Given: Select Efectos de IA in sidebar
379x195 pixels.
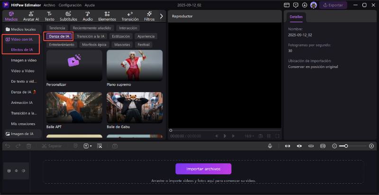Looking at the screenshot, I should click(x=22, y=50).
